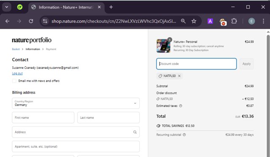Select the Information breadcrumb step
The width and height of the screenshot is (270, 157).
(x=33, y=49)
